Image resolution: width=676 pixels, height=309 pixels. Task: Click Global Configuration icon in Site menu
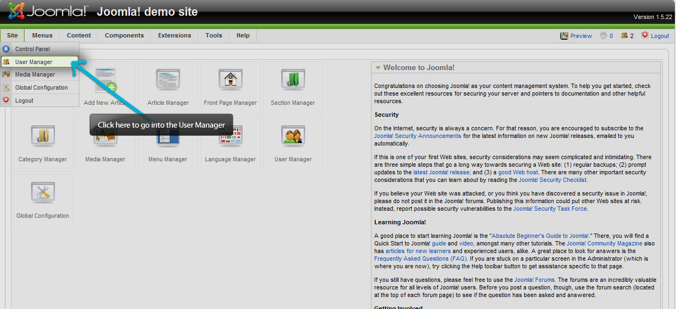tap(6, 87)
